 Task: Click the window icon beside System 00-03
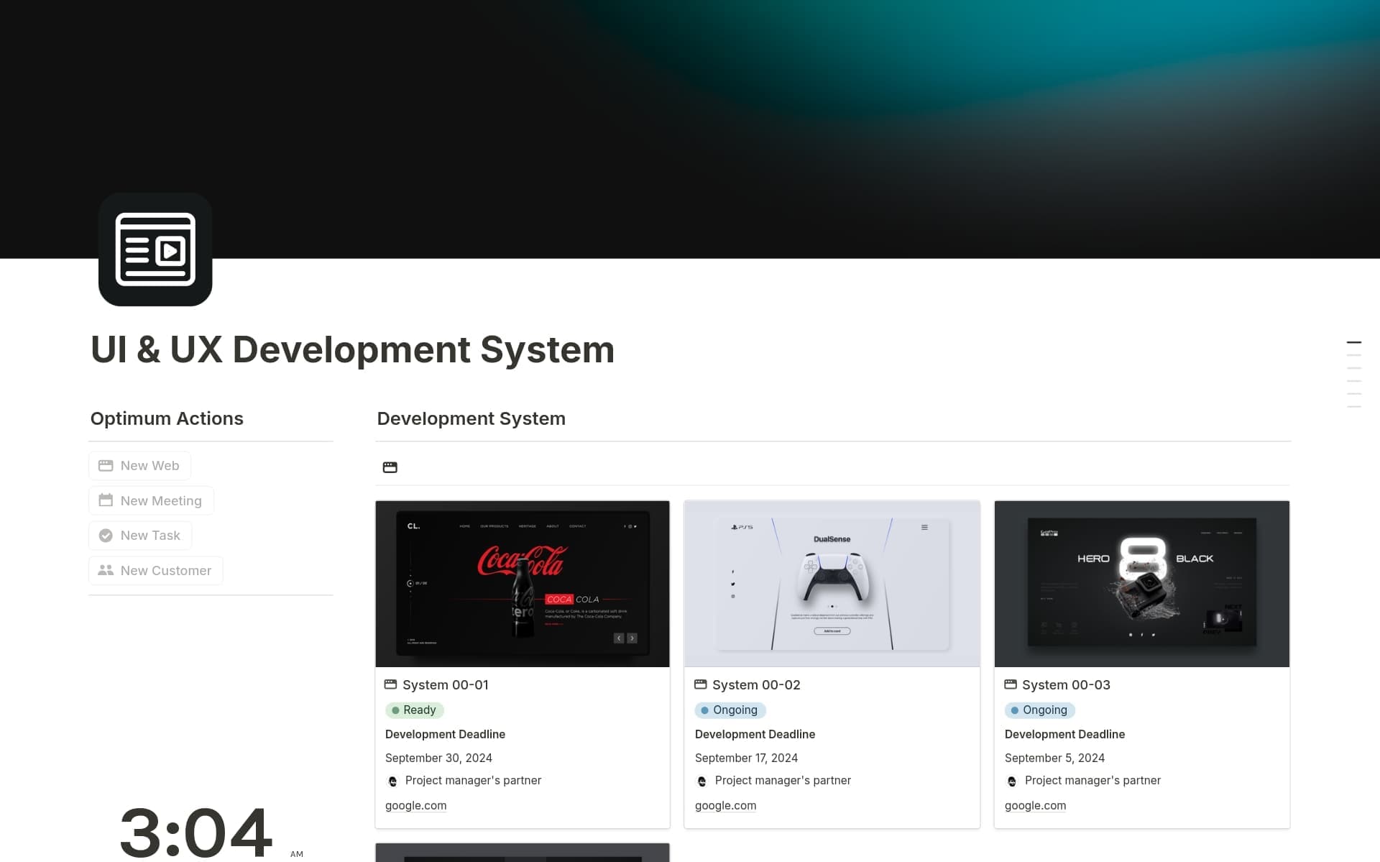(x=1011, y=684)
